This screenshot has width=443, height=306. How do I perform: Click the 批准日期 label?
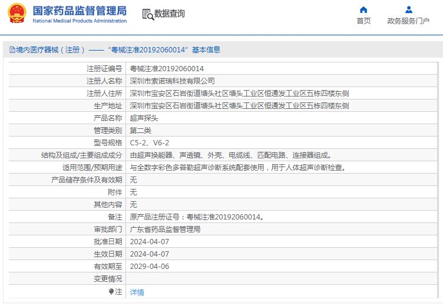pyautogui.click(x=108, y=242)
